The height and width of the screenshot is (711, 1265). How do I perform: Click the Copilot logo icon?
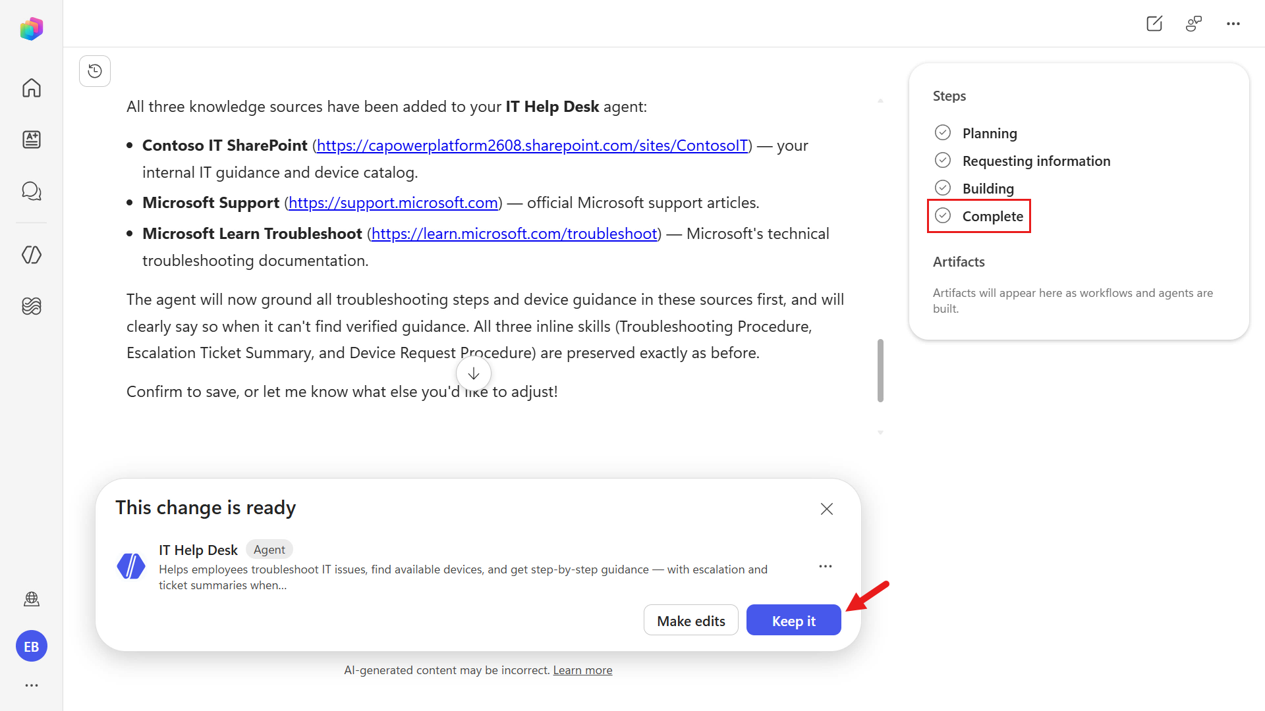click(31, 29)
